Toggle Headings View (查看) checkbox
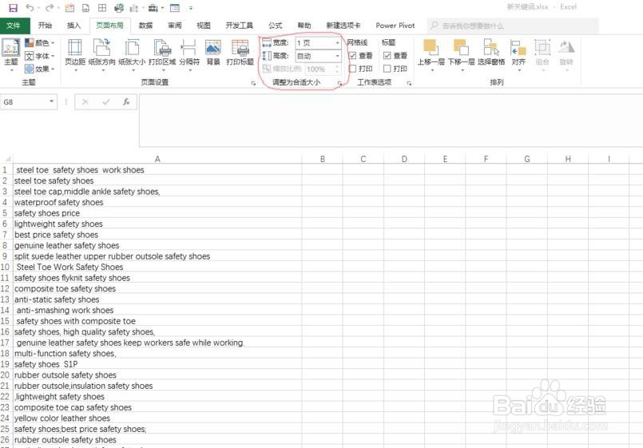 (387, 55)
